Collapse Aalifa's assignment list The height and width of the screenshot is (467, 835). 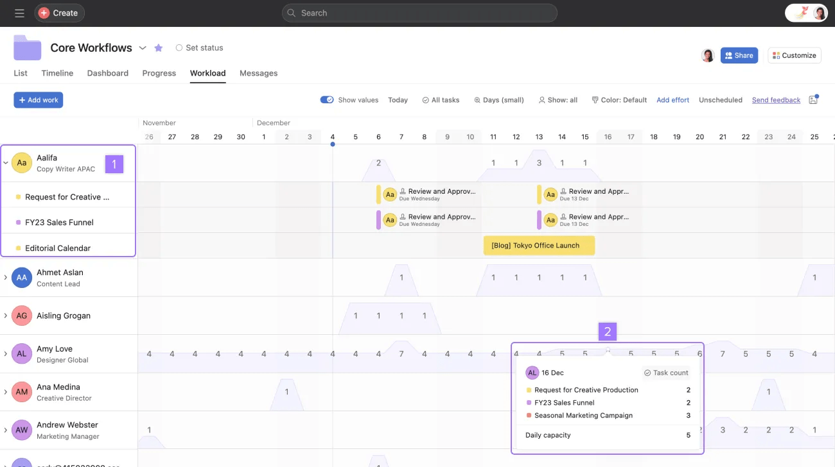[5, 162]
